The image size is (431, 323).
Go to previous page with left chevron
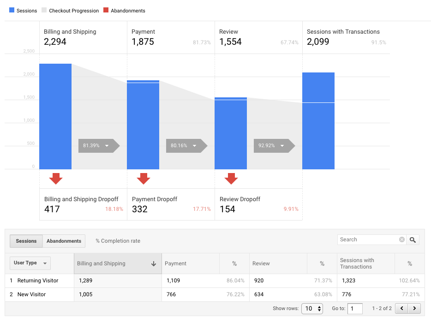click(x=401, y=308)
